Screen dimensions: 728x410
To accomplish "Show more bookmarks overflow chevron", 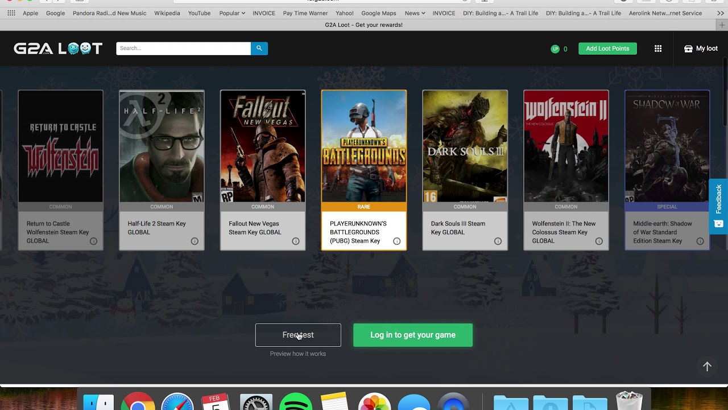I will pyautogui.click(x=720, y=13).
